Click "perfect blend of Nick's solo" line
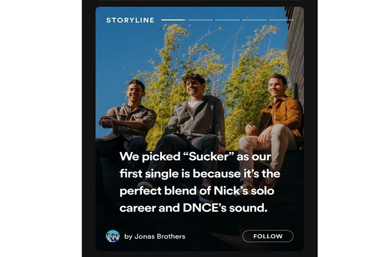The height and width of the screenshot is (257, 388). tap(197, 191)
